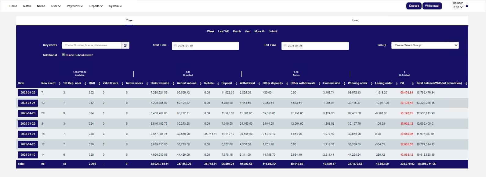Click the notification bell icon
The image size is (486, 177).
467,6
